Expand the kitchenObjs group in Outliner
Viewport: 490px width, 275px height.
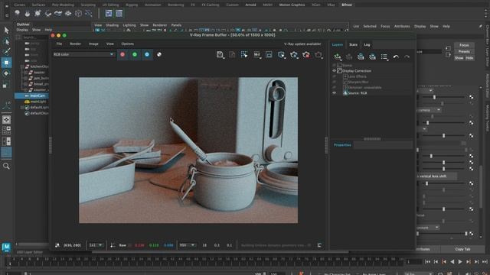[22, 66]
